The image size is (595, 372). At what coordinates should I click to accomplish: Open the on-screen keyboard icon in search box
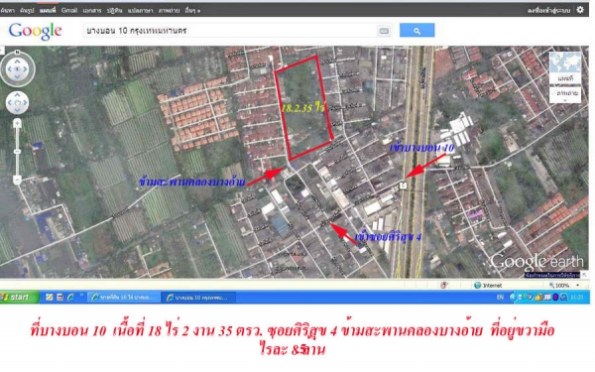coord(384,31)
